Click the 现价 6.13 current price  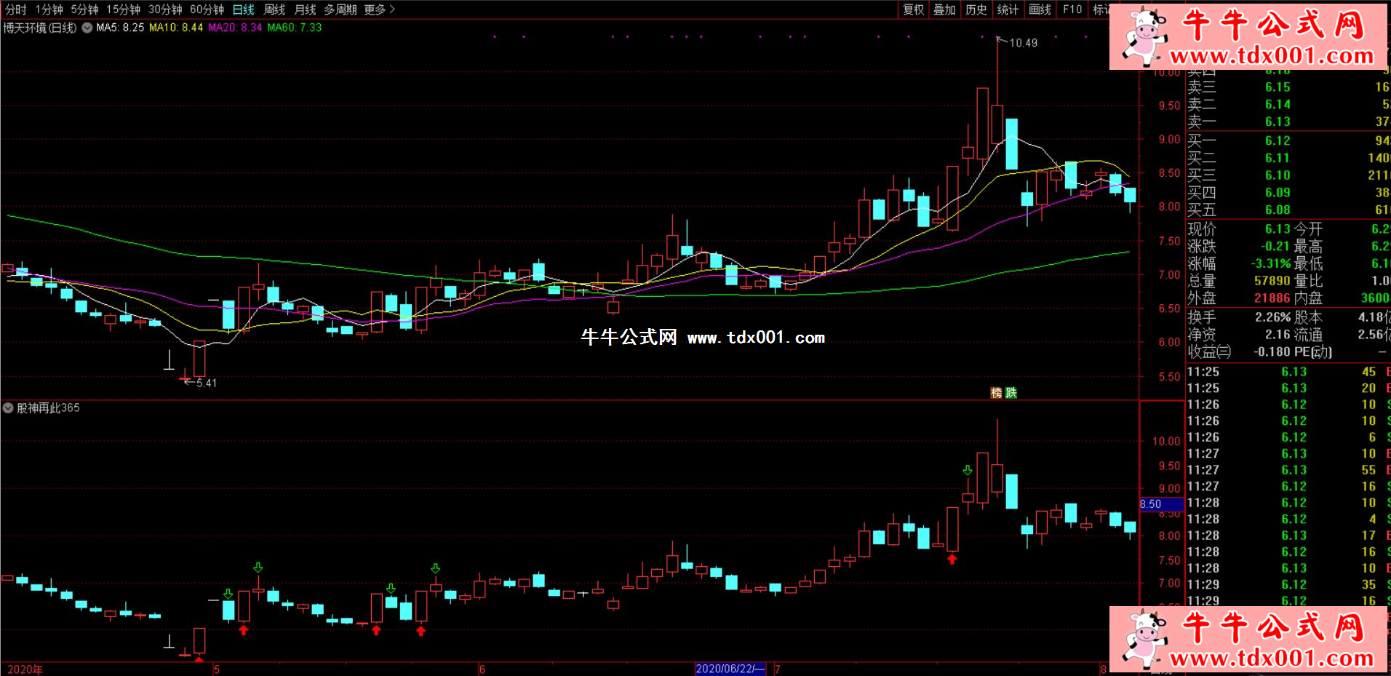[x=1278, y=228]
